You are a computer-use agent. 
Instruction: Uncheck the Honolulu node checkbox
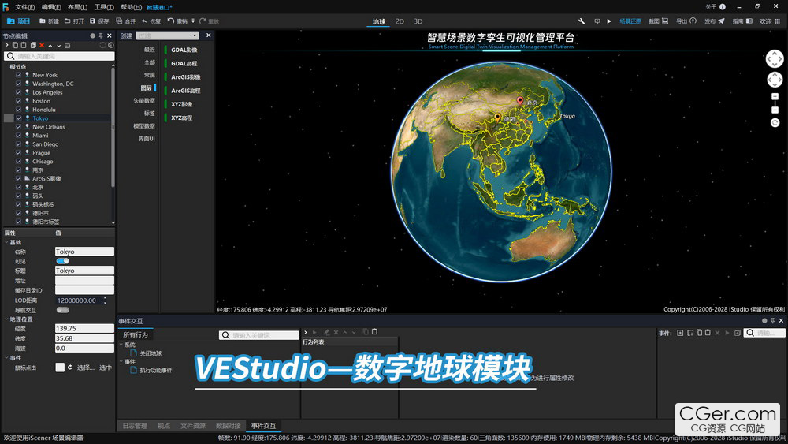pos(19,109)
